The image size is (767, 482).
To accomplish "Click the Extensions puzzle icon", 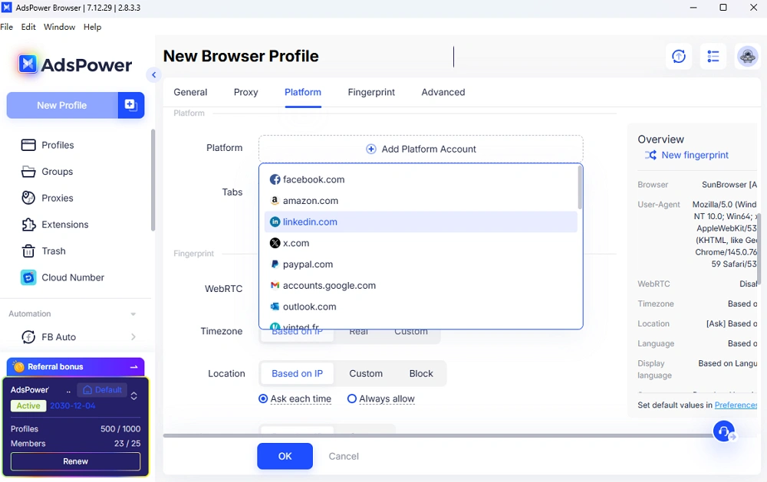I will click(x=28, y=225).
